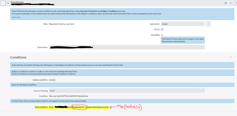Click the highlighted Data condition text

(72, 107)
